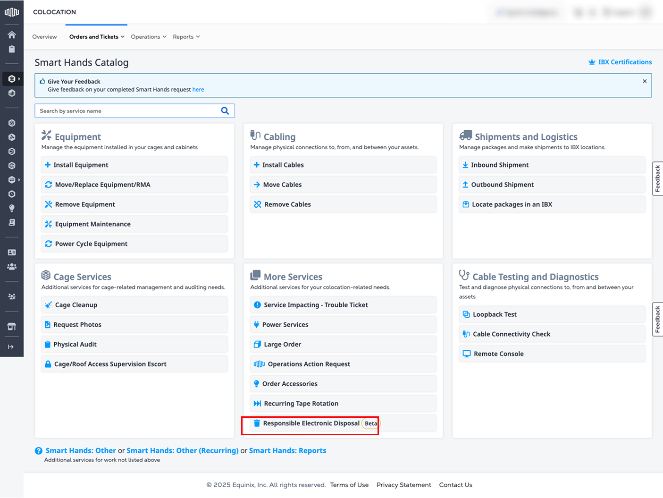Open Install Cables

(x=343, y=165)
